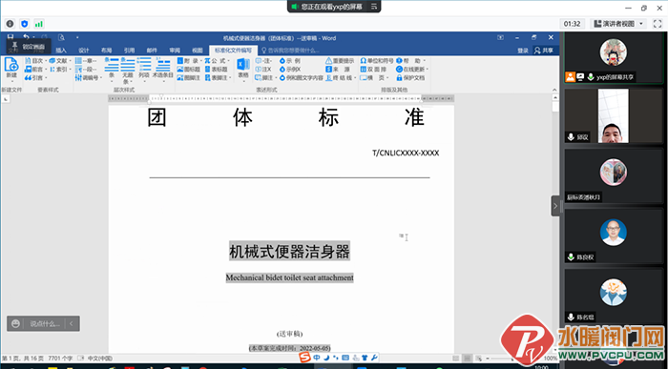Open the 设计 Design tab
668x369 pixels.
point(84,51)
